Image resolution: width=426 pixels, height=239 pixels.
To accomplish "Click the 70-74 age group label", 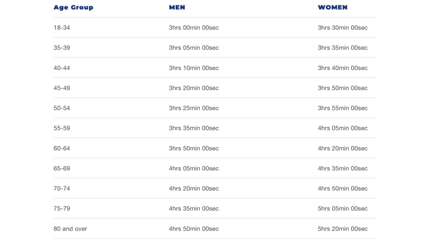I will pos(62,189).
